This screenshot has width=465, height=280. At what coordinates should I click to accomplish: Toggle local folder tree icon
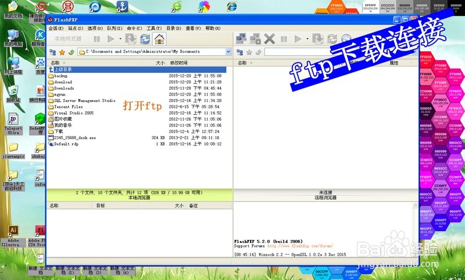tap(53, 52)
